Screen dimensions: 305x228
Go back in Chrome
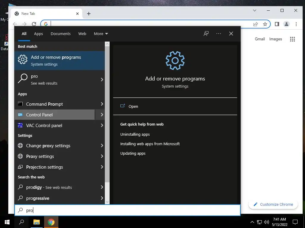pos(15,24)
